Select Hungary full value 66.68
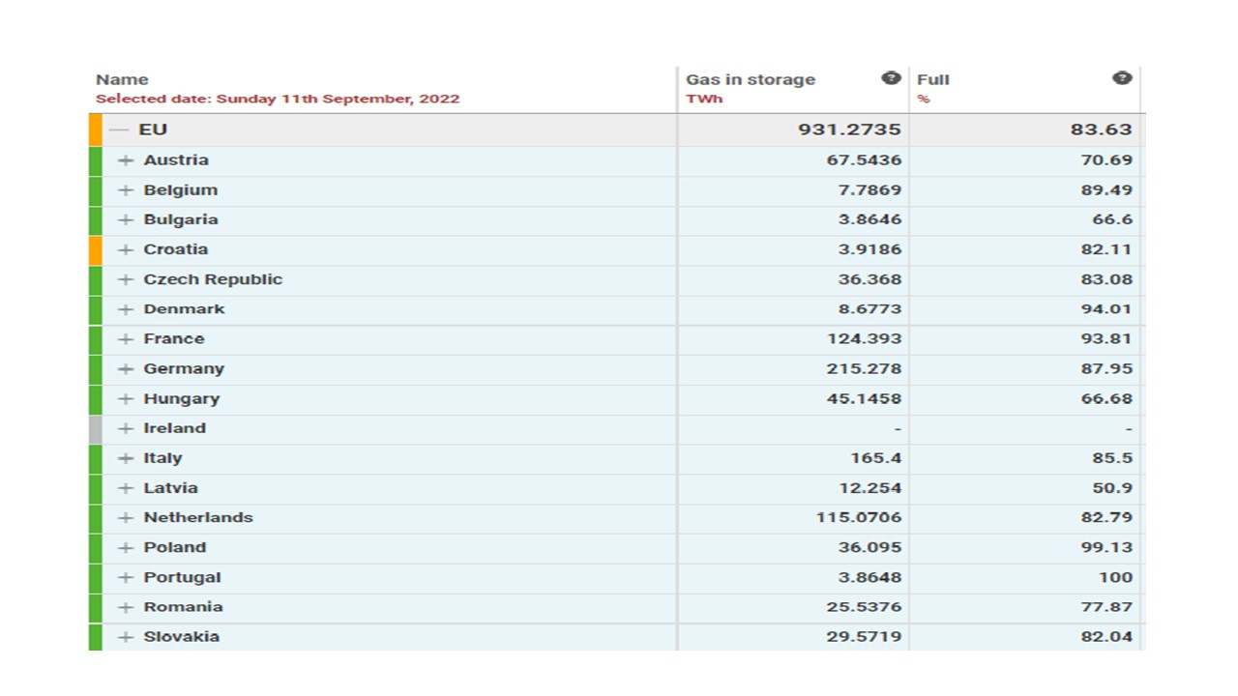The image size is (1238, 696). 1106,398
